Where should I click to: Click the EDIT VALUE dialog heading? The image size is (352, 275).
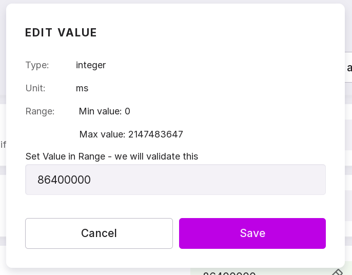(61, 33)
